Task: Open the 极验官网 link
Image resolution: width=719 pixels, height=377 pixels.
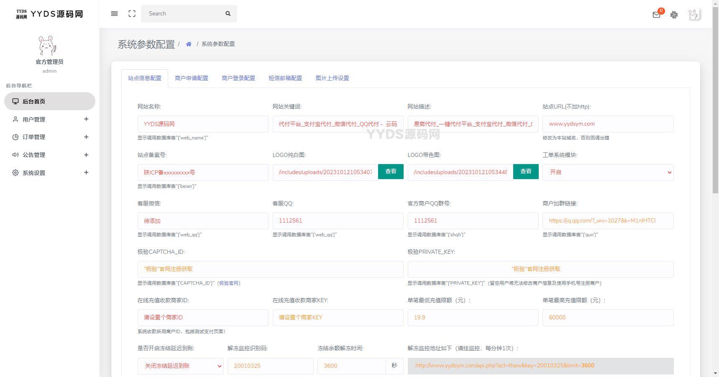Action: coord(229,283)
